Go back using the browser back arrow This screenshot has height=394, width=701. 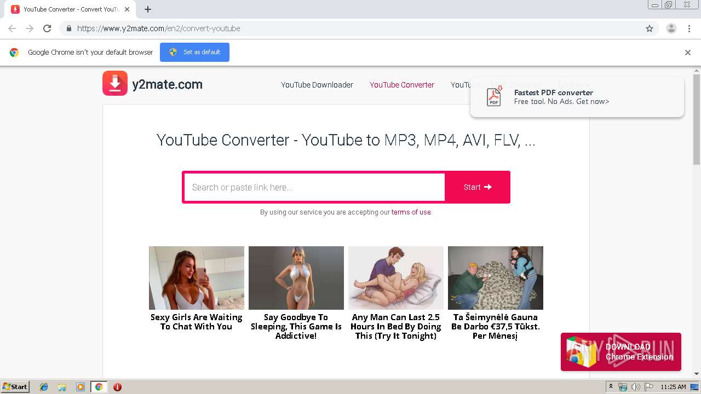12,28
